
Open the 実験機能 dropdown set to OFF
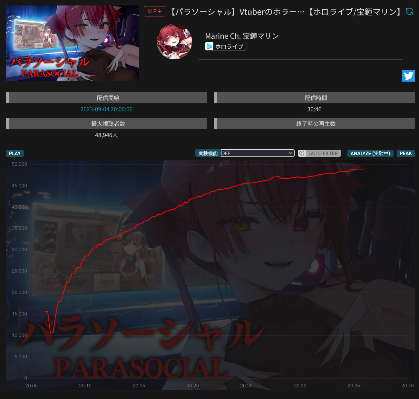point(258,153)
